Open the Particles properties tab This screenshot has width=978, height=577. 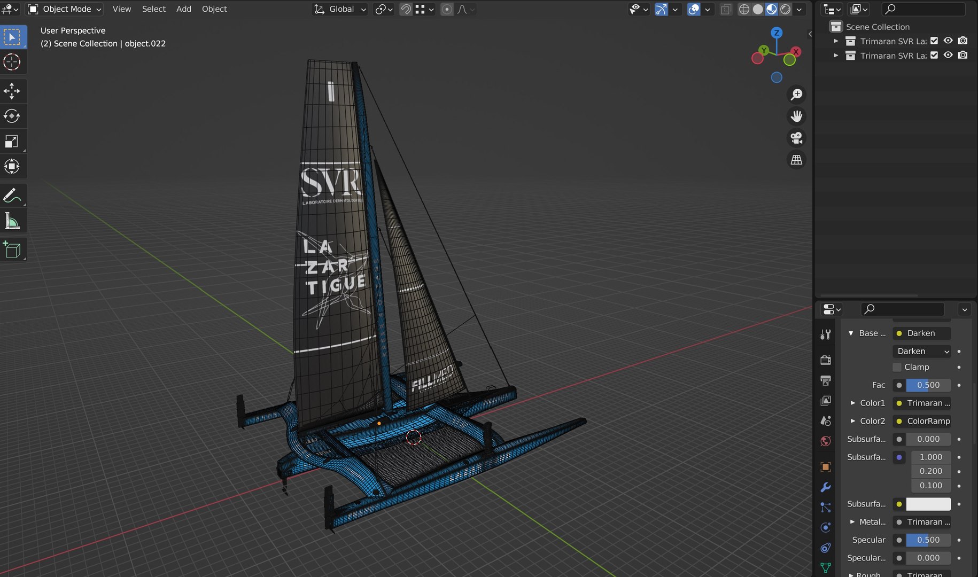click(826, 508)
